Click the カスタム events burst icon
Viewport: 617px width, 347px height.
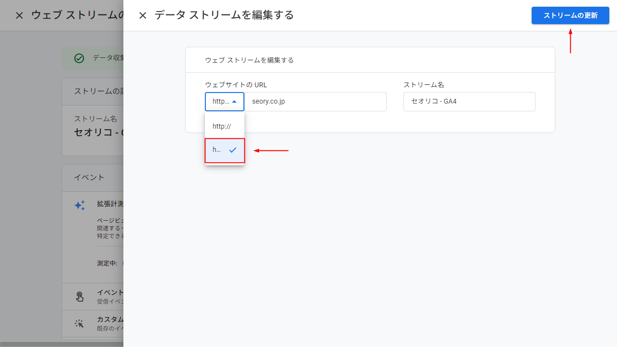point(79,323)
